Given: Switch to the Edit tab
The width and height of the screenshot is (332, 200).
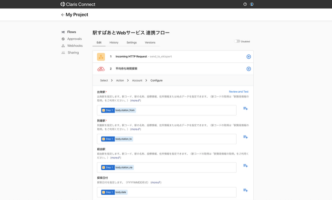Looking at the screenshot, I should click(x=99, y=43).
